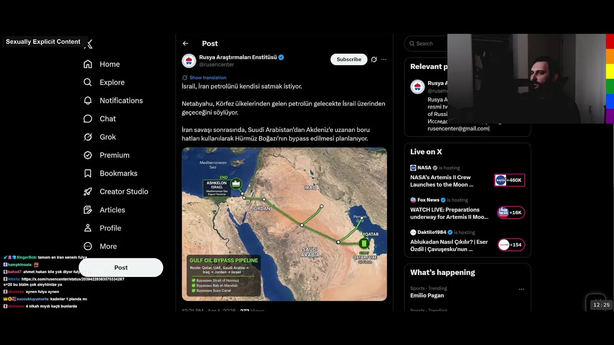Open the Gulf Oil Bypass Pipeline map image
The height and width of the screenshot is (345, 614).
point(284,224)
